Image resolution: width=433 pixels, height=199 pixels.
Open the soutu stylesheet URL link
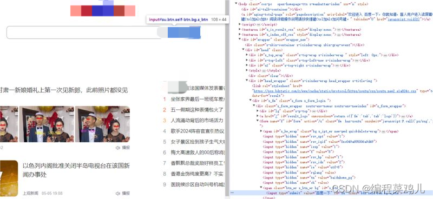click(x=334, y=90)
